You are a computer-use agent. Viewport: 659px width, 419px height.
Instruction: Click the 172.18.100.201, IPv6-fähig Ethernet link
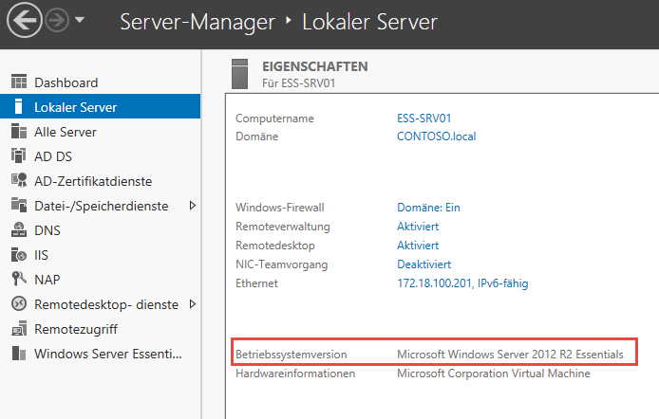pyautogui.click(x=462, y=283)
